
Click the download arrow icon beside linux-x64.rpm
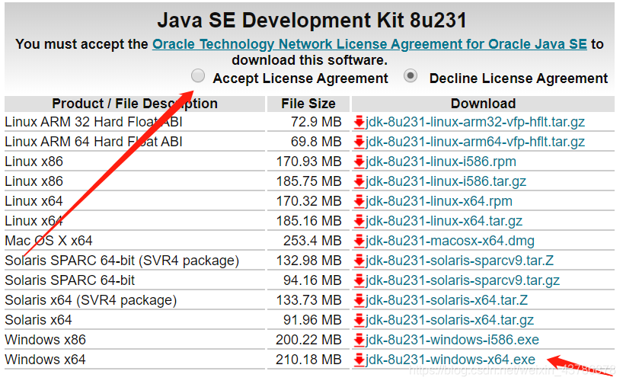point(359,201)
